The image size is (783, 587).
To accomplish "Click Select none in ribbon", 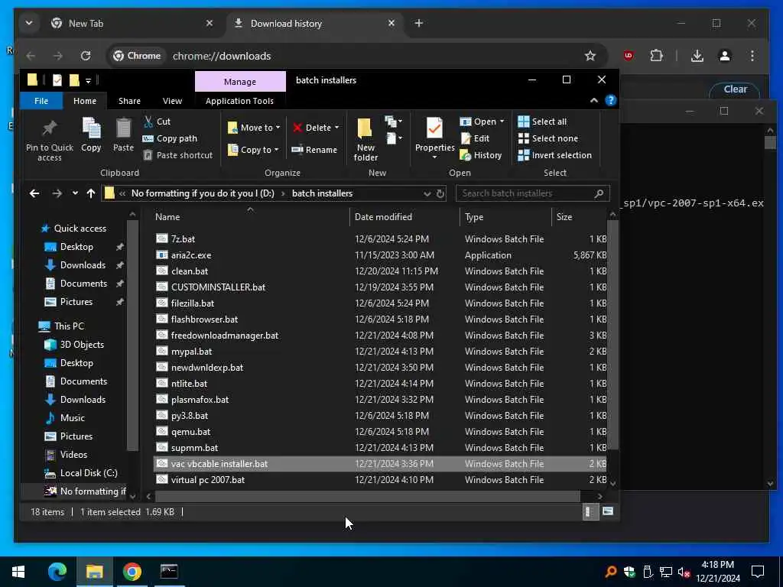I will [x=547, y=138].
